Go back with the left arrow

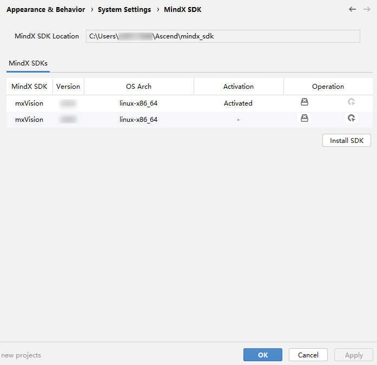[352, 9]
